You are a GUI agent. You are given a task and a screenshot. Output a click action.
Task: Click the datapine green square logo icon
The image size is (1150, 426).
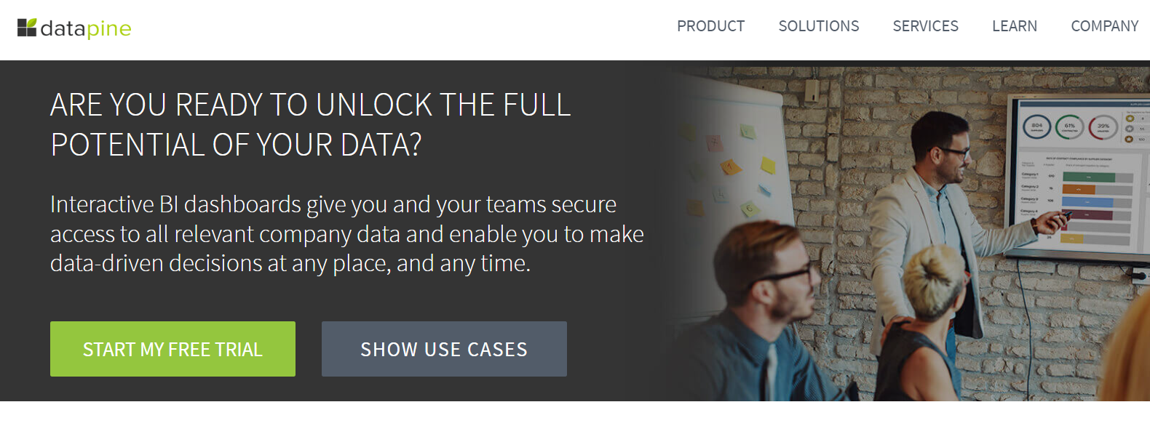[27, 28]
